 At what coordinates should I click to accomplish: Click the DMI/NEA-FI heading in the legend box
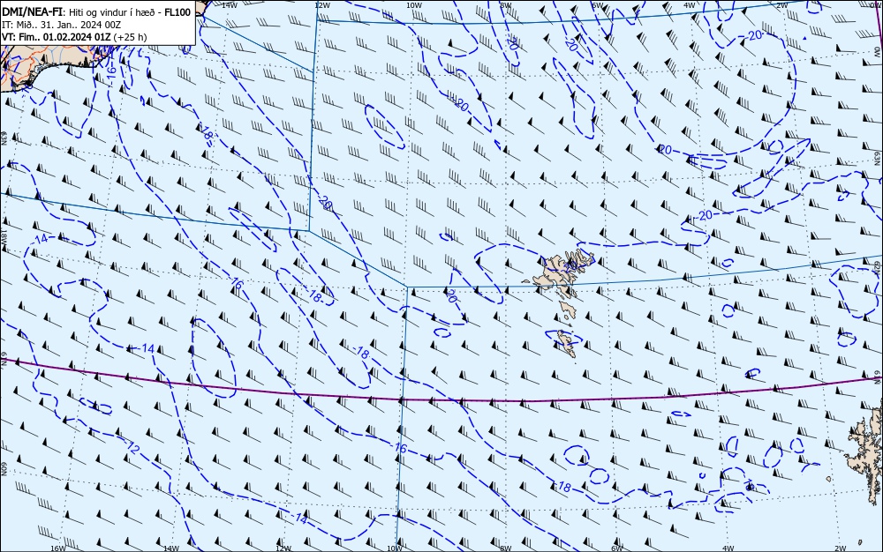(x=33, y=12)
